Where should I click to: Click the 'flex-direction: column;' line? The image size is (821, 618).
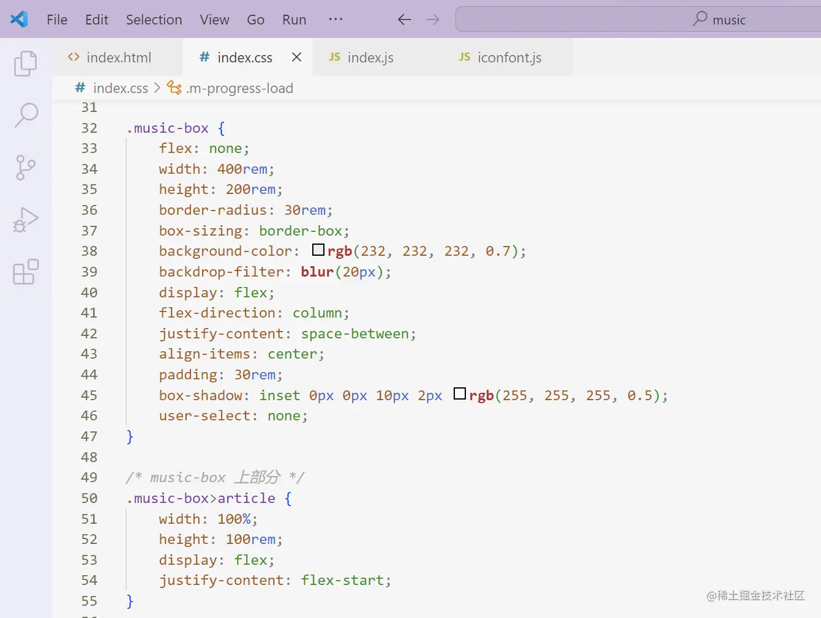[x=254, y=313]
